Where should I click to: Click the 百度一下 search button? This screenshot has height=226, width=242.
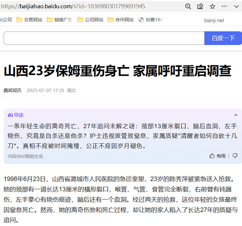coord(223,38)
